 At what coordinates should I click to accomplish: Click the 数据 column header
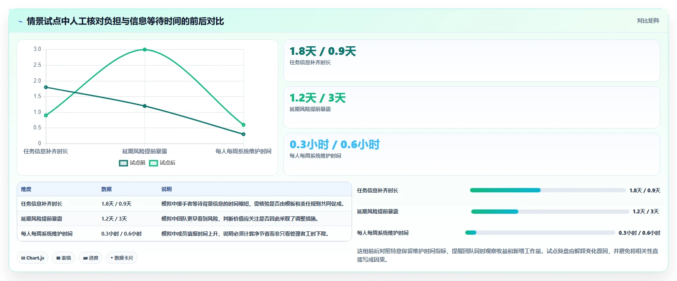106,189
